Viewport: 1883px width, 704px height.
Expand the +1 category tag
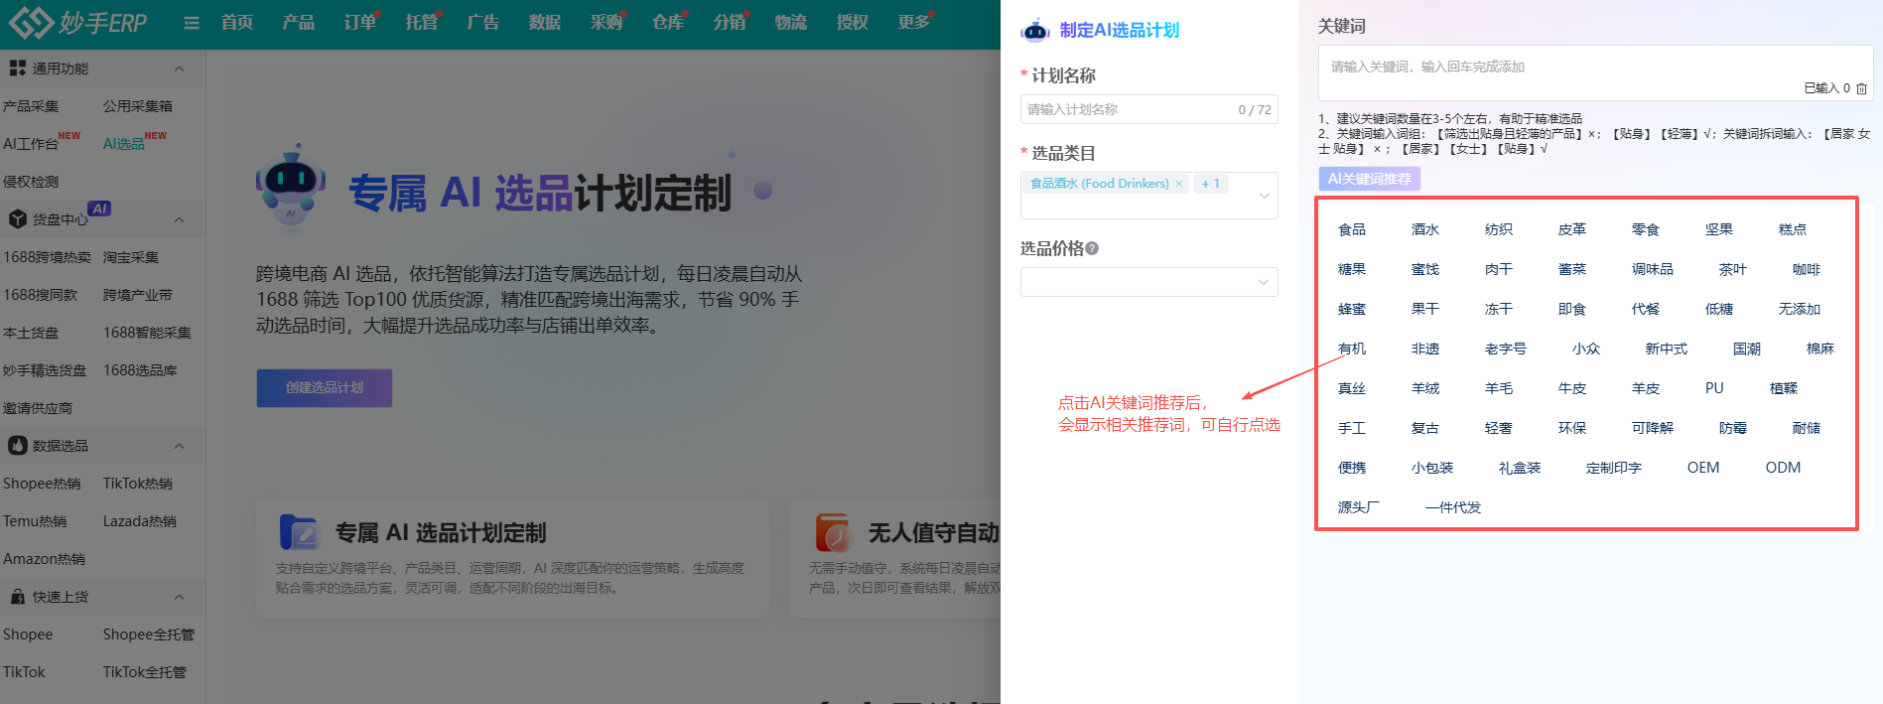coord(1210,184)
